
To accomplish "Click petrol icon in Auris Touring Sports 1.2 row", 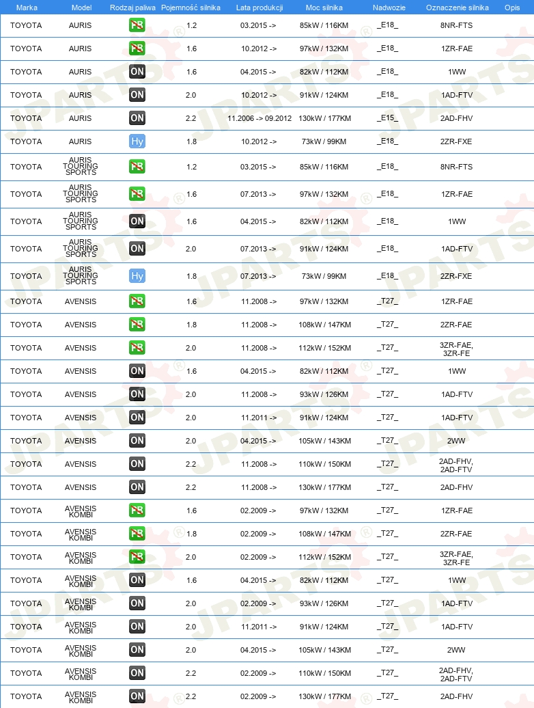I will pos(137,167).
